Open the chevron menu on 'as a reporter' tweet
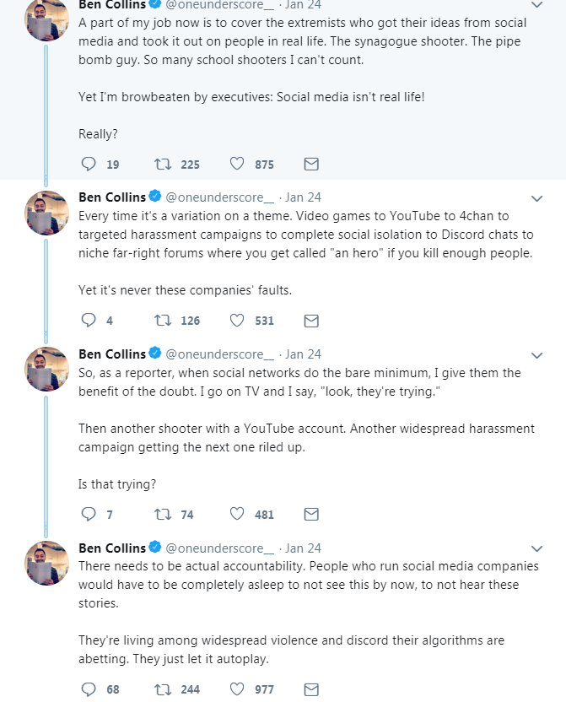The width and height of the screenshot is (566, 702). (x=536, y=355)
